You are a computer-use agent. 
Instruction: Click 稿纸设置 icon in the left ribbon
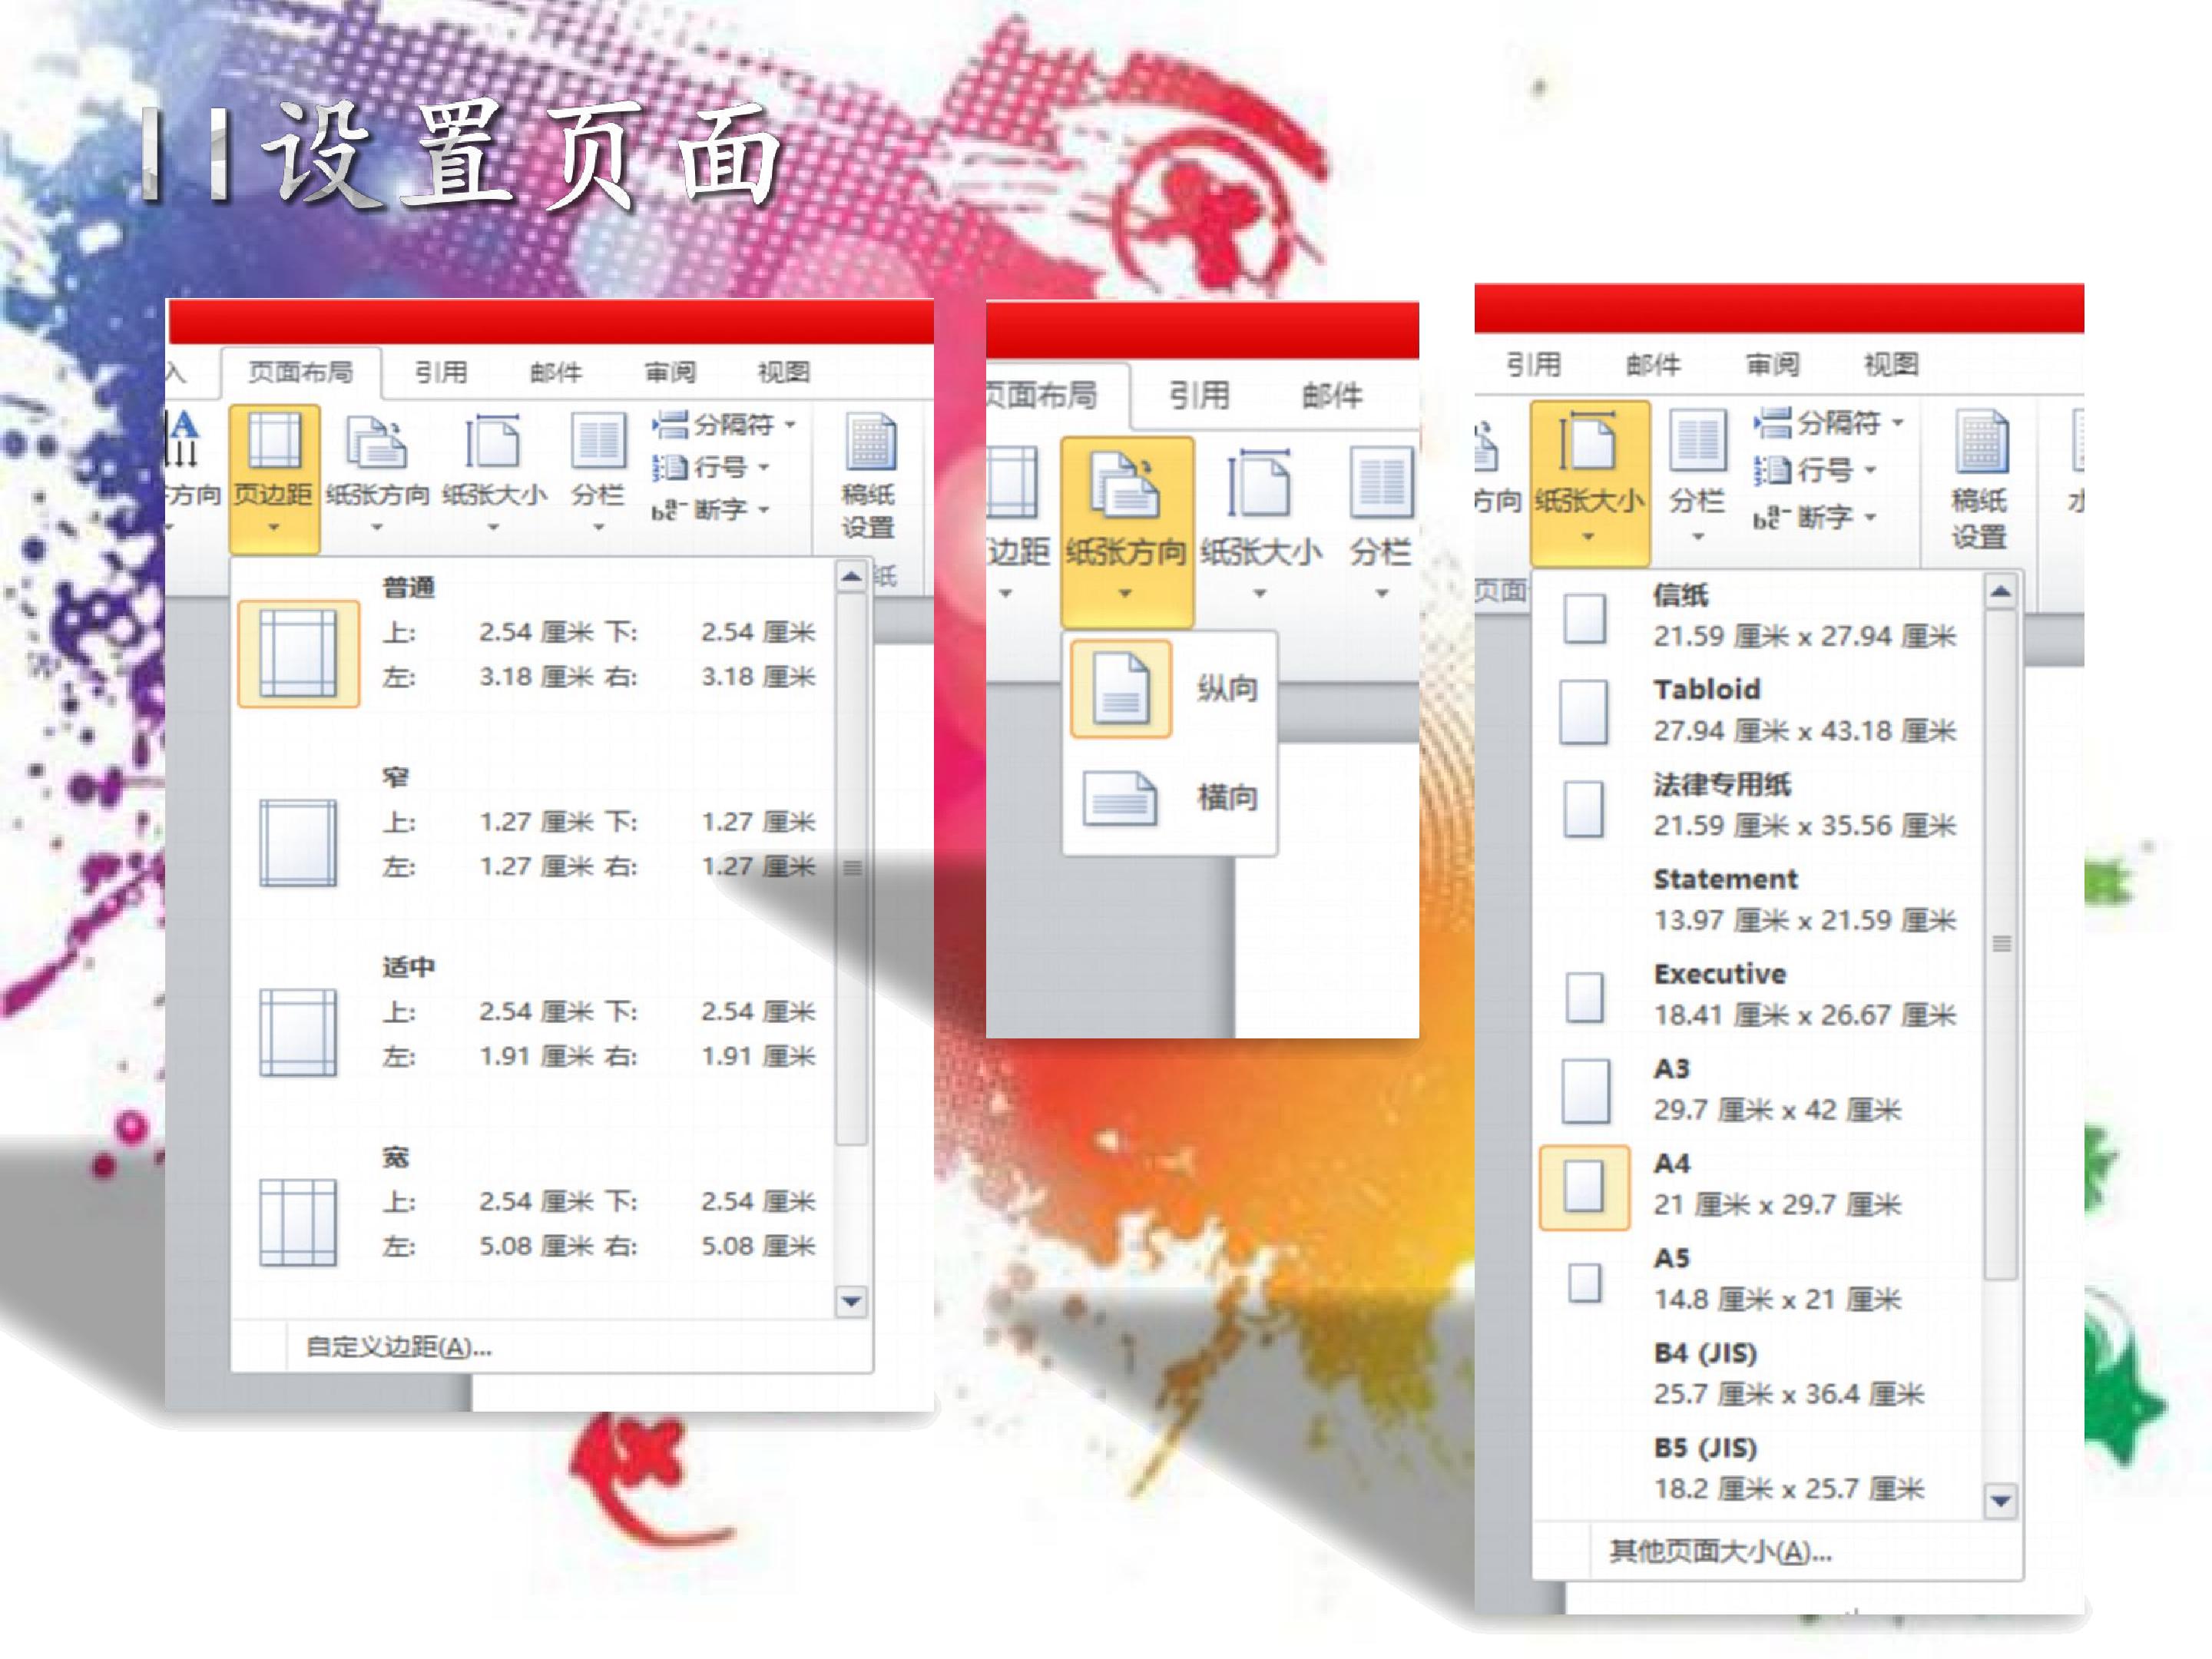pyautogui.click(x=870, y=442)
